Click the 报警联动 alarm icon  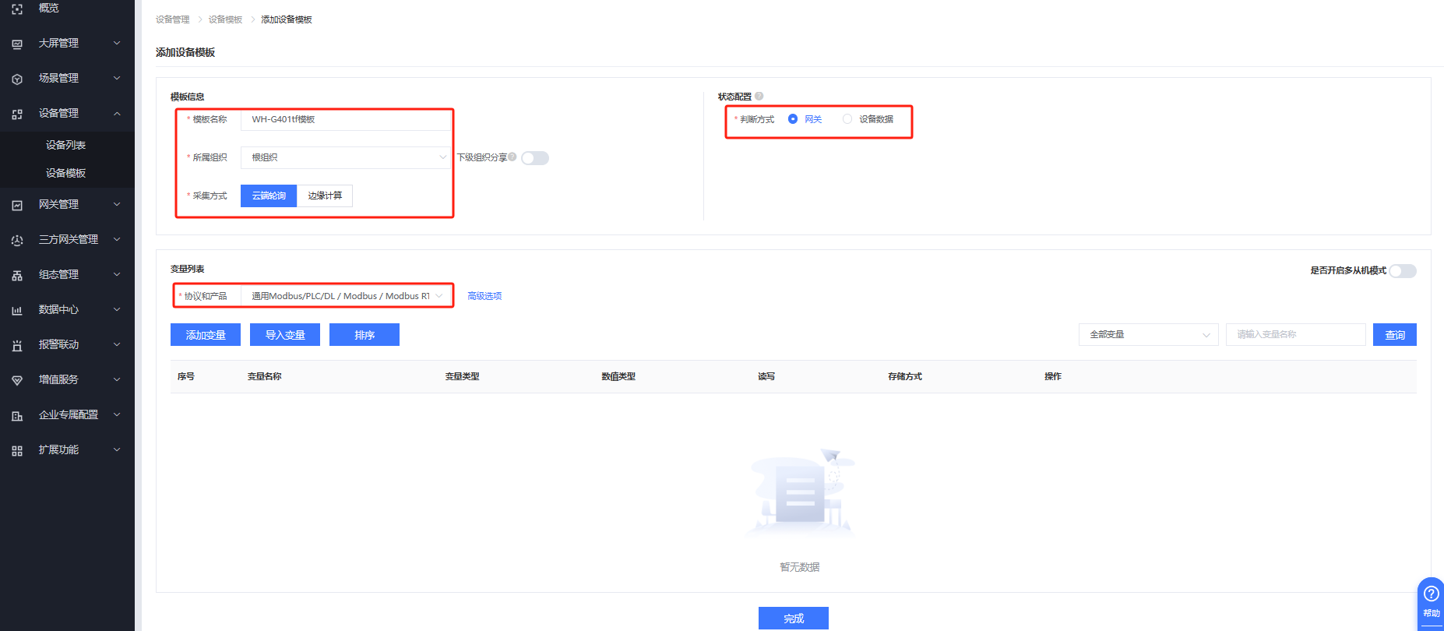click(x=17, y=345)
